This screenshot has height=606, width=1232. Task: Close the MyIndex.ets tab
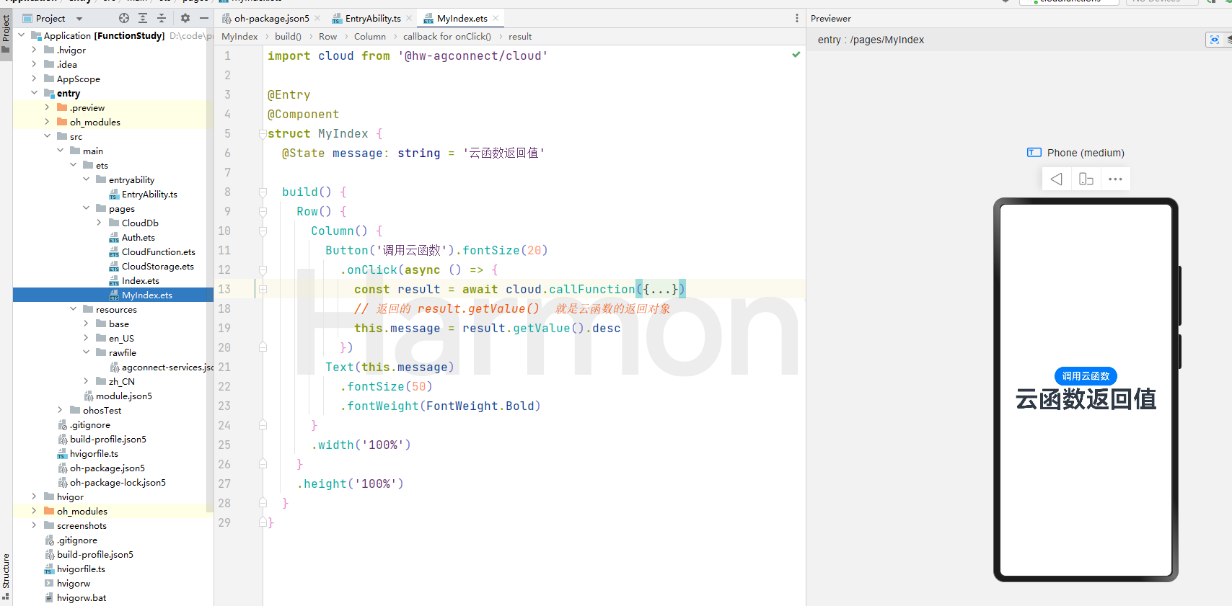(x=496, y=18)
